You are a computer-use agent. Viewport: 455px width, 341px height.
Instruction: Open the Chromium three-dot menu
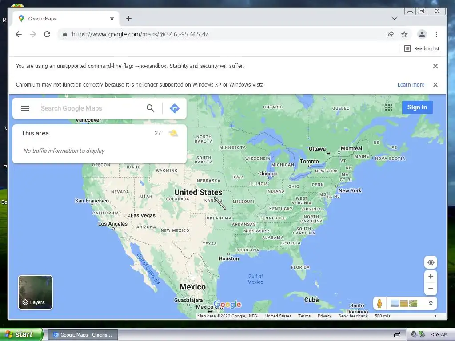(436, 35)
